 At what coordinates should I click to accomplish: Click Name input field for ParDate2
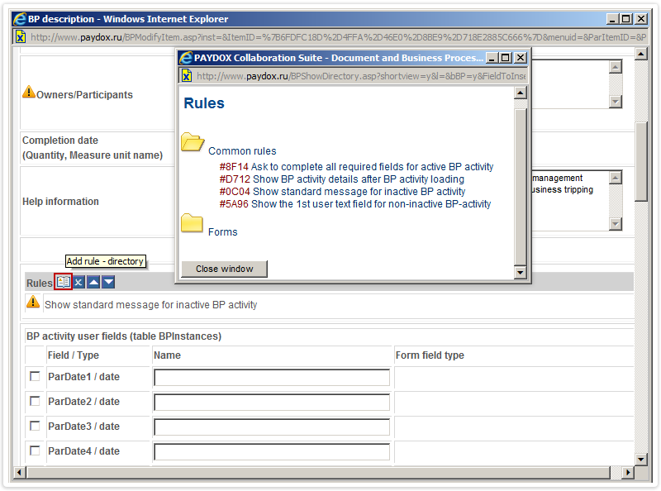click(272, 402)
